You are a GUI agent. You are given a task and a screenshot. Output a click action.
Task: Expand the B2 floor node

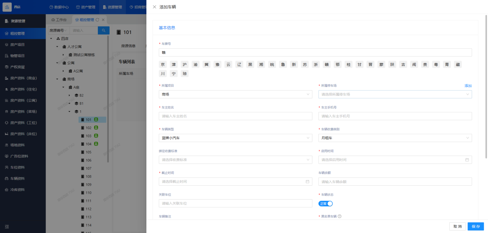(x=69, y=95)
